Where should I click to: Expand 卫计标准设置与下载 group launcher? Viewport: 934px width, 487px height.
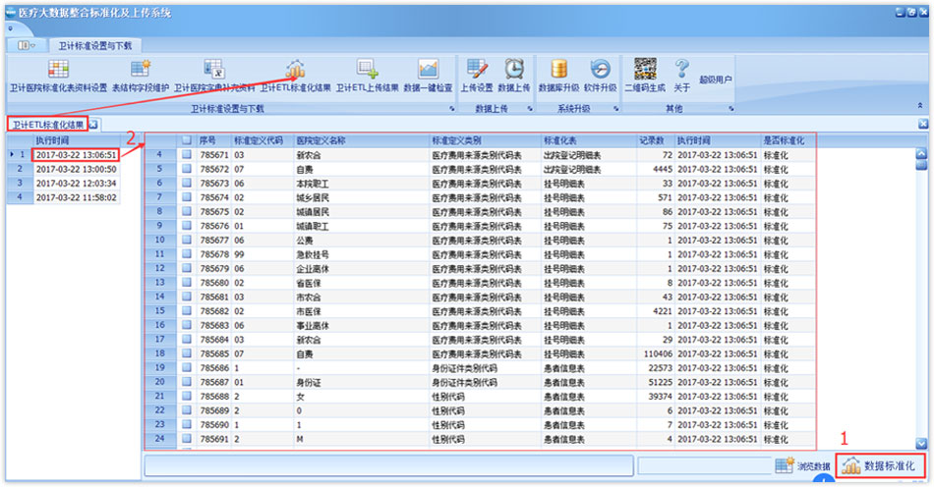pyautogui.click(x=451, y=109)
